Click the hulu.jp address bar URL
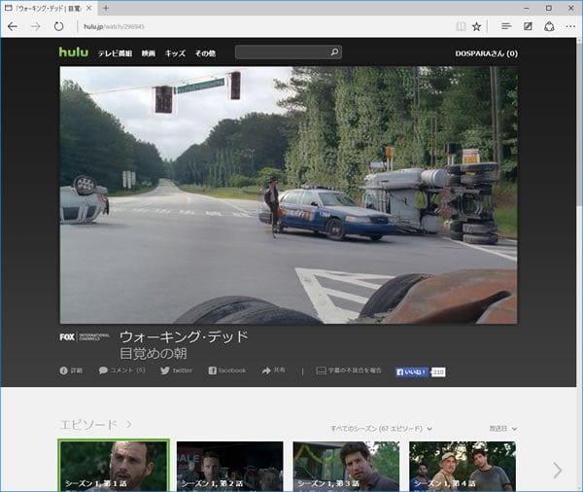The image size is (583, 492). (114, 26)
